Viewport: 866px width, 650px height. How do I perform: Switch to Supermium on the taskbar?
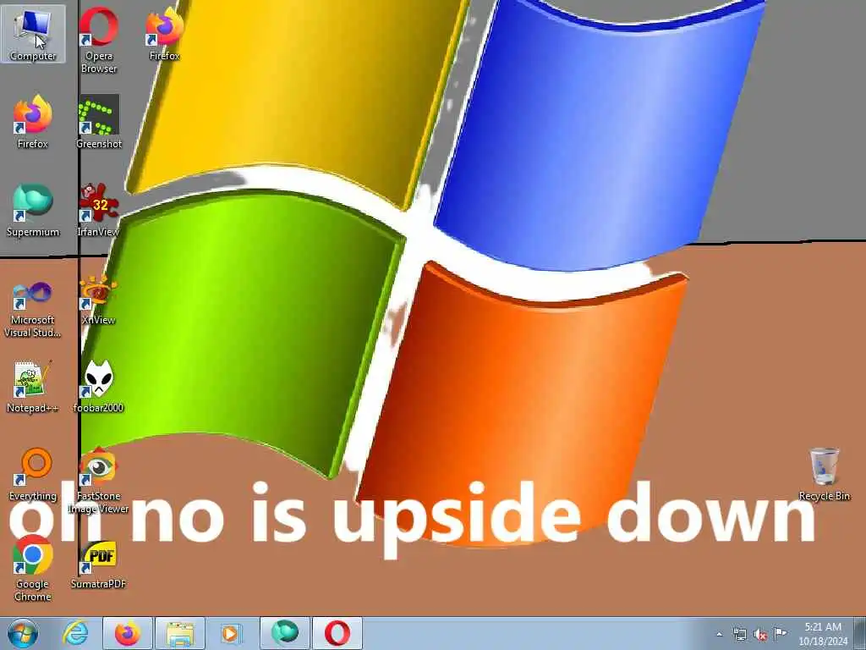point(284,633)
